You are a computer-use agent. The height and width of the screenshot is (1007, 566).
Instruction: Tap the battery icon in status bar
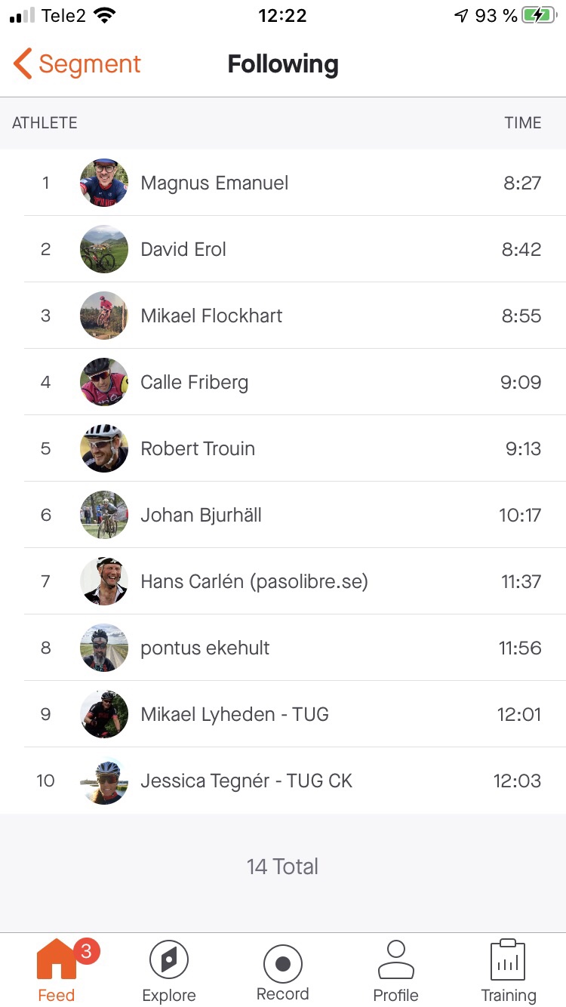click(x=539, y=16)
